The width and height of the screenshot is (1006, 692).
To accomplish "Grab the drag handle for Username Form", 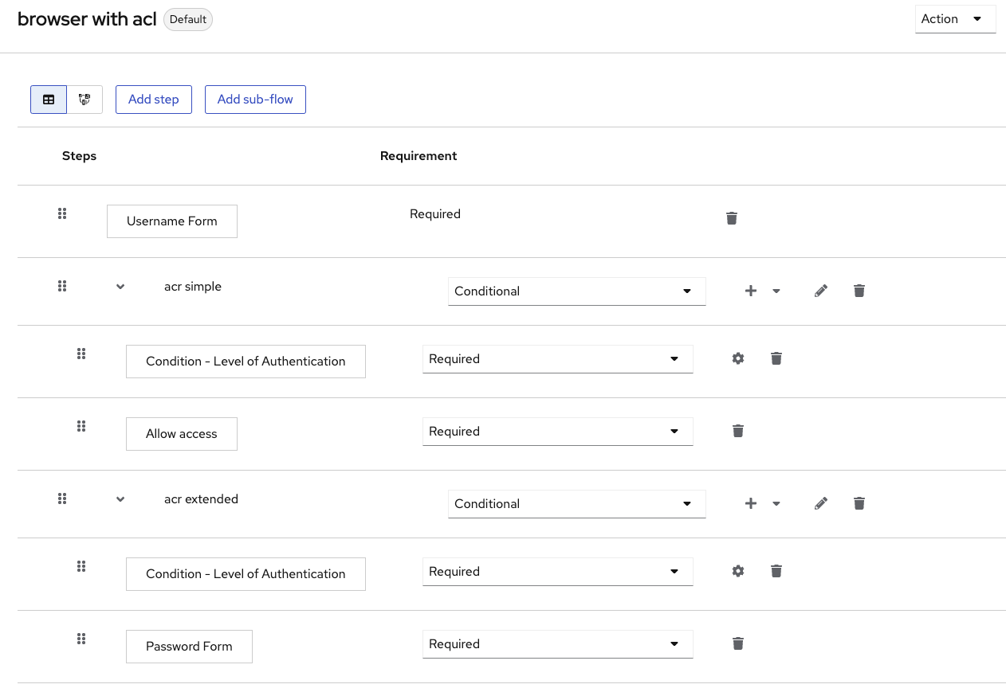I will coord(62,213).
